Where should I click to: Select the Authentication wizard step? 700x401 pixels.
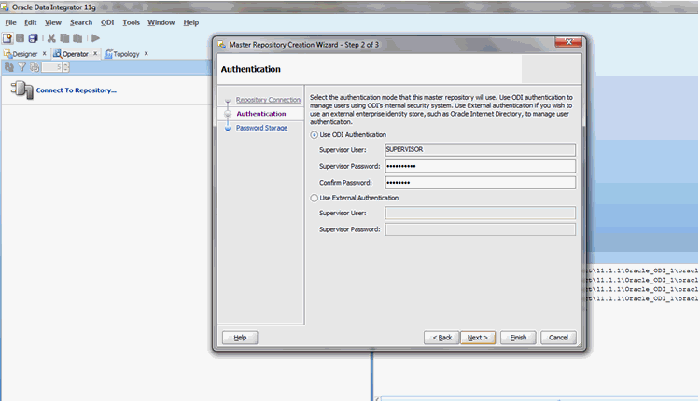[x=261, y=113]
